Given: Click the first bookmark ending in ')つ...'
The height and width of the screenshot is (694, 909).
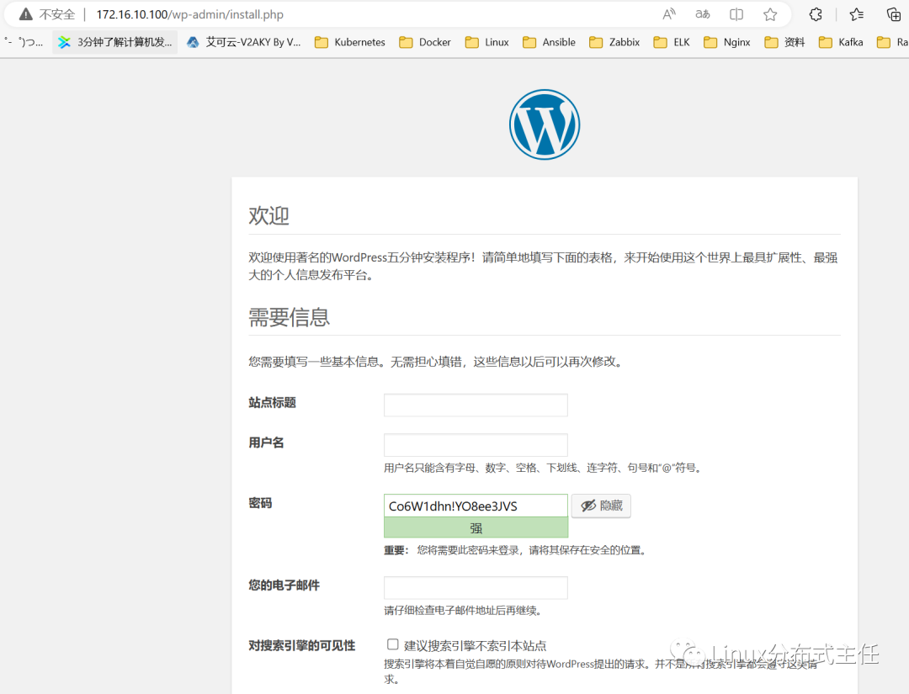Looking at the screenshot, I should (x=24, y=42).
